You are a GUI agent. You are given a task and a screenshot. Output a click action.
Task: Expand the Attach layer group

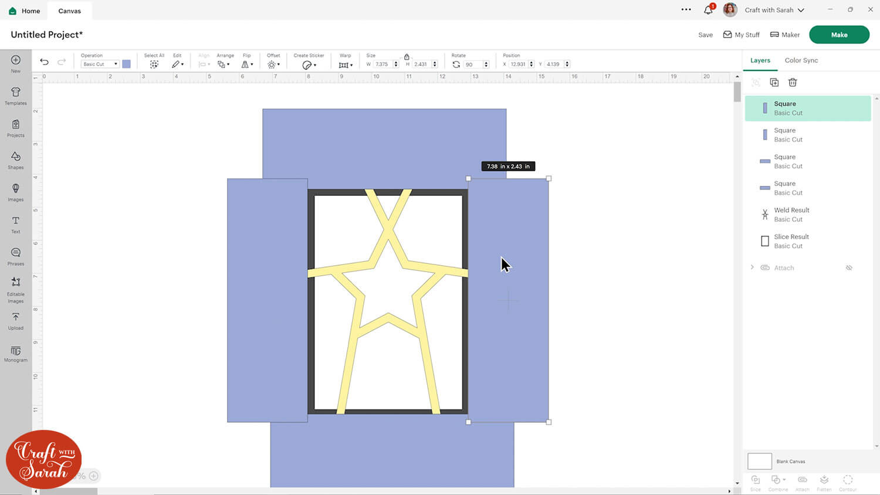click(x=752, y=267)
